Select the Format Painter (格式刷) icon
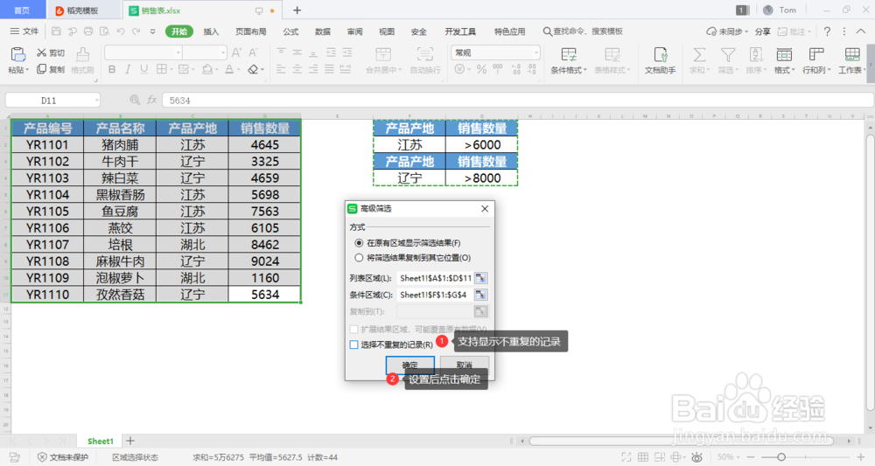 (82, 54)
